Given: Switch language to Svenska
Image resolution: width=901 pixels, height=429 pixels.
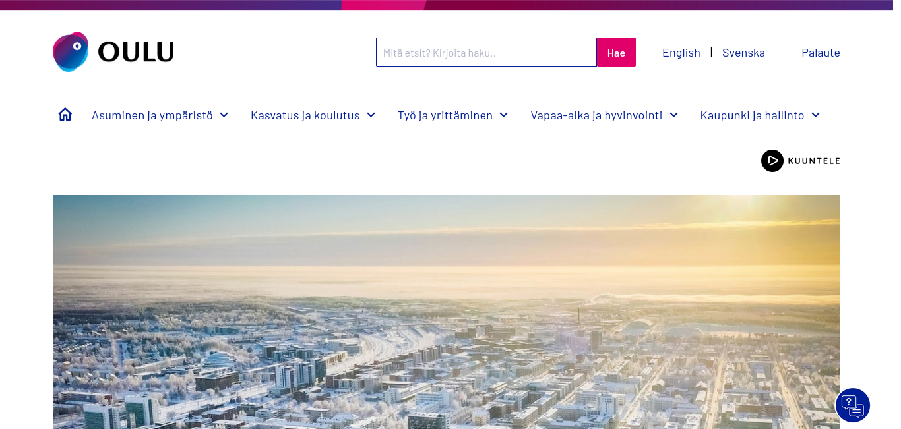Looking at the screenshot, I should coord(744,53).
